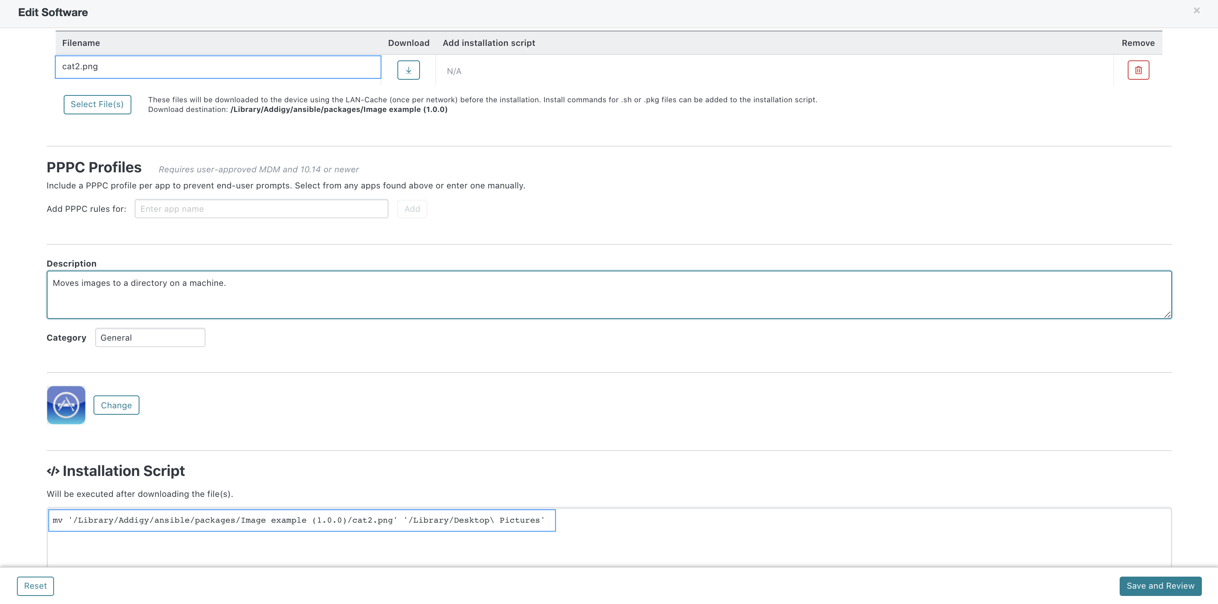Viewport: 1218px width, 604px height.
Task: Click the Remove column header
Action: 1138,43
